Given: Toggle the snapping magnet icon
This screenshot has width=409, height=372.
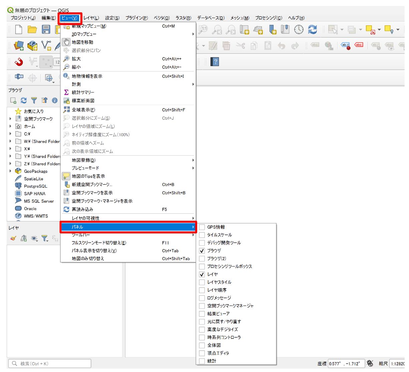Looking at the screenshot, I should point(19,62).
